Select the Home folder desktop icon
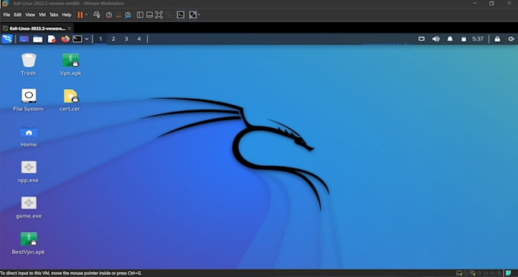 (29, 136)
